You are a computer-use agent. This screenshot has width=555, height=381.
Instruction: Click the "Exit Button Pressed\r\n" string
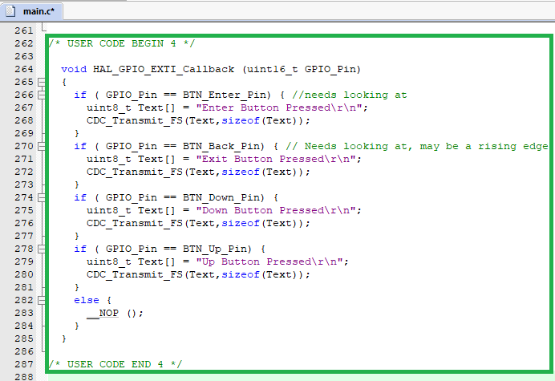tap(276, 159)
